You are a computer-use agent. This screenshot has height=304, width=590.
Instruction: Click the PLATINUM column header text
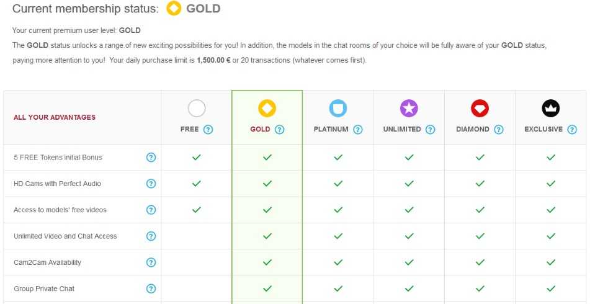coord(331,129)
